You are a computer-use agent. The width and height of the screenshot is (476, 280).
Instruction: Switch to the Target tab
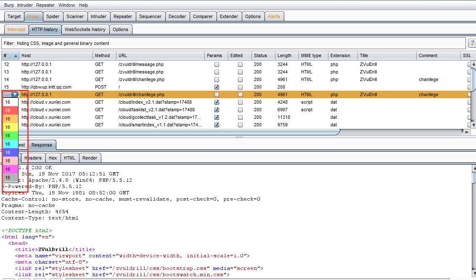click(14, 16)
